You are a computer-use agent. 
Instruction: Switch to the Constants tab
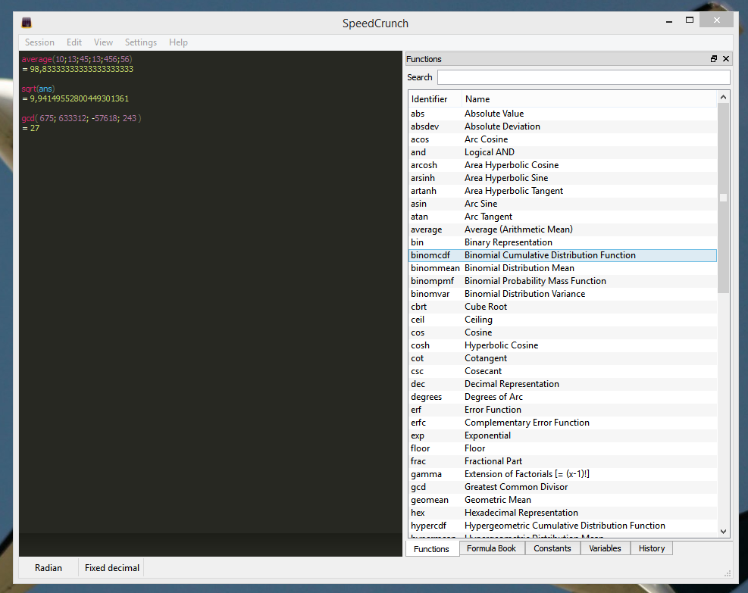point(552,548)
